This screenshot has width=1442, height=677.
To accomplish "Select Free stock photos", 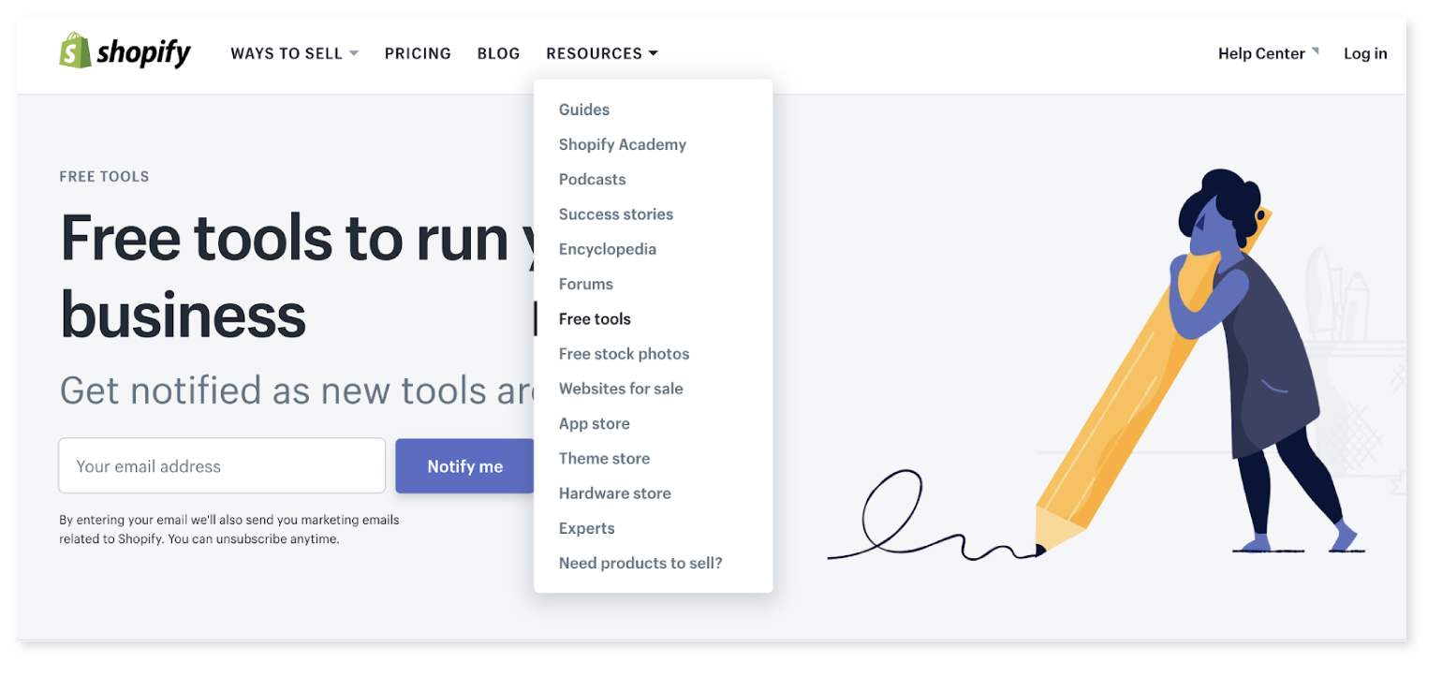I will tap(624, 354).
